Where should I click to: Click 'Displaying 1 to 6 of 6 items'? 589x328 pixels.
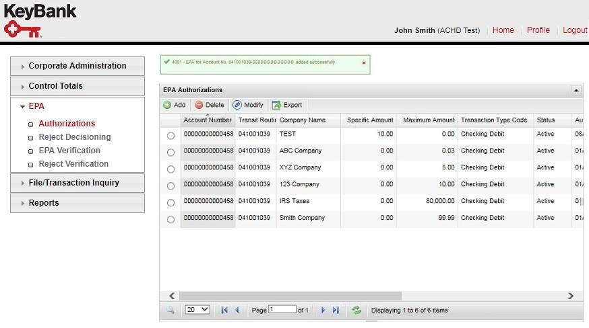pos(410,311)
